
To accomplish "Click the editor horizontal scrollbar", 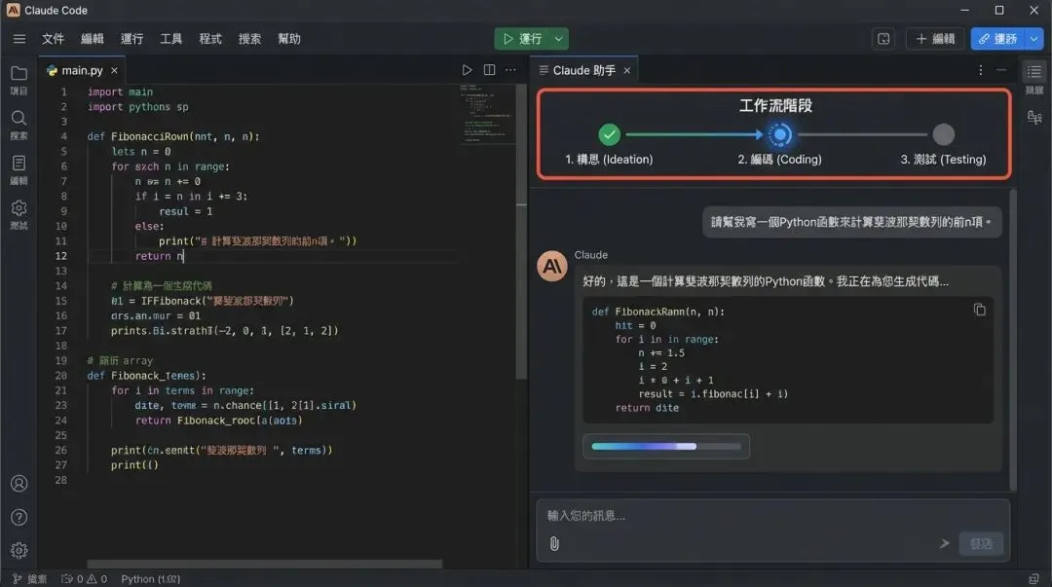I will coord(264,564).
